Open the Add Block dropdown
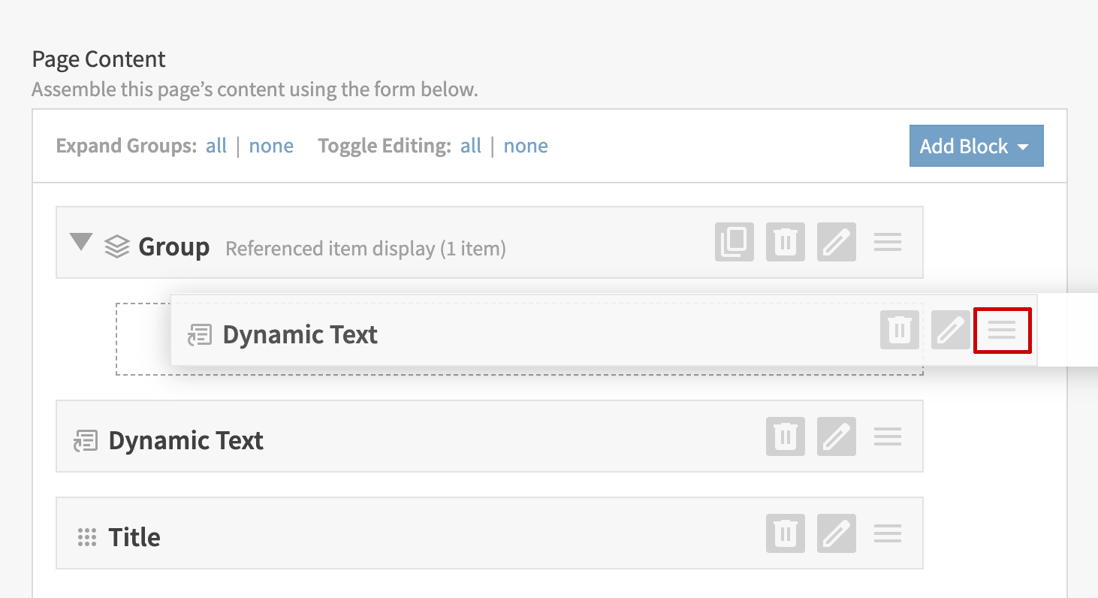Viewport: 1098px width, 598px height. coord(976,146)
